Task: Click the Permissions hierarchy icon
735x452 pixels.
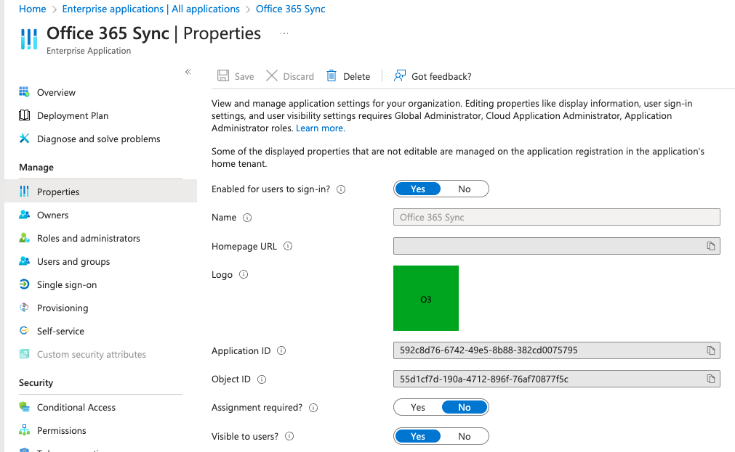Action: pyautogui.click(x=25, y=430)
